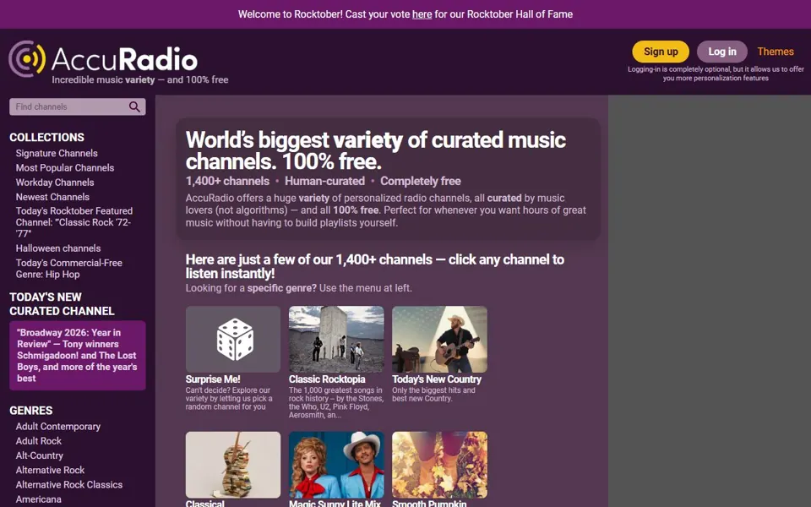Click the Sign up button
This screenshot has height=507, width=811.
tap(661, 52)
